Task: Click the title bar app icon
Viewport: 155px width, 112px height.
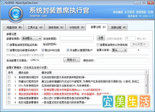Action: point(3,3)
